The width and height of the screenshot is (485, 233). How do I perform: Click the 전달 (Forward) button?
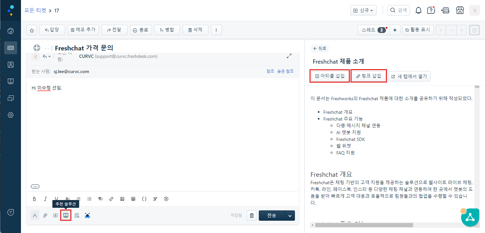[114, 30]
